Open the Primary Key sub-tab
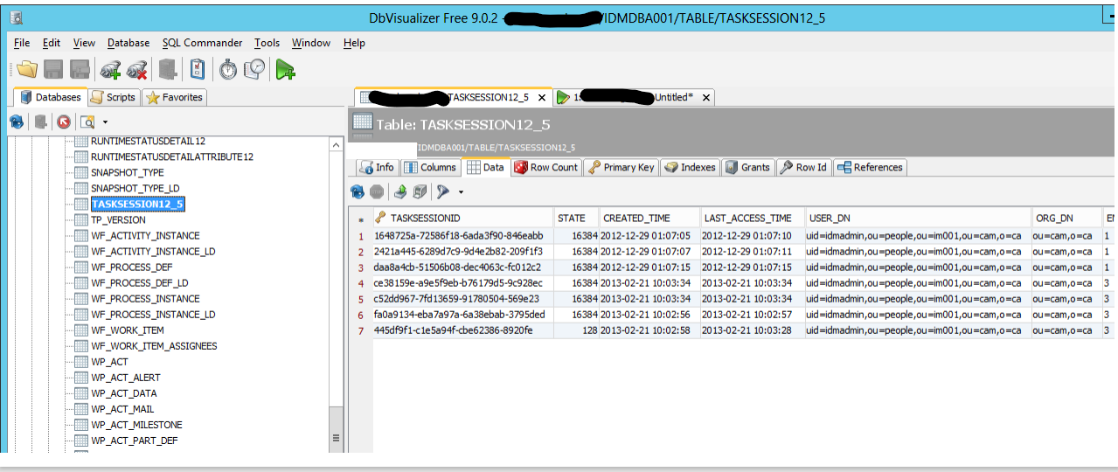Image resolution: width=1118 pixels, height=472 pixels. point(621,167)
